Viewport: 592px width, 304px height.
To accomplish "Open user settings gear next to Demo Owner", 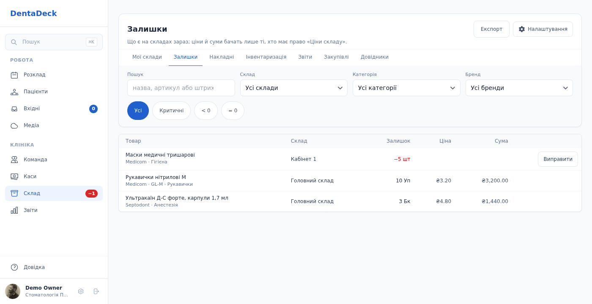I will (x=81, y=291).
